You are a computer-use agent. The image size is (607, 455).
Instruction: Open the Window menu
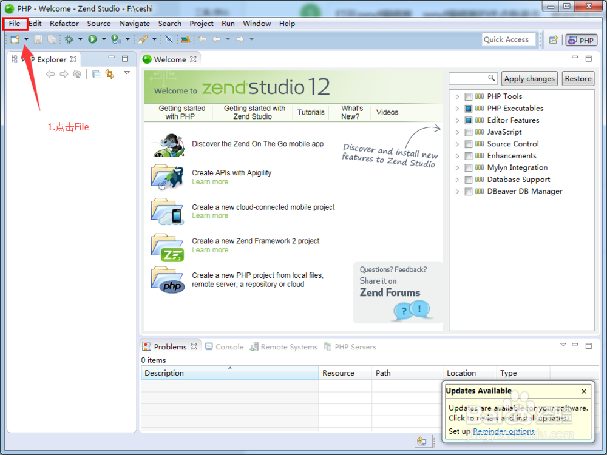257,24
